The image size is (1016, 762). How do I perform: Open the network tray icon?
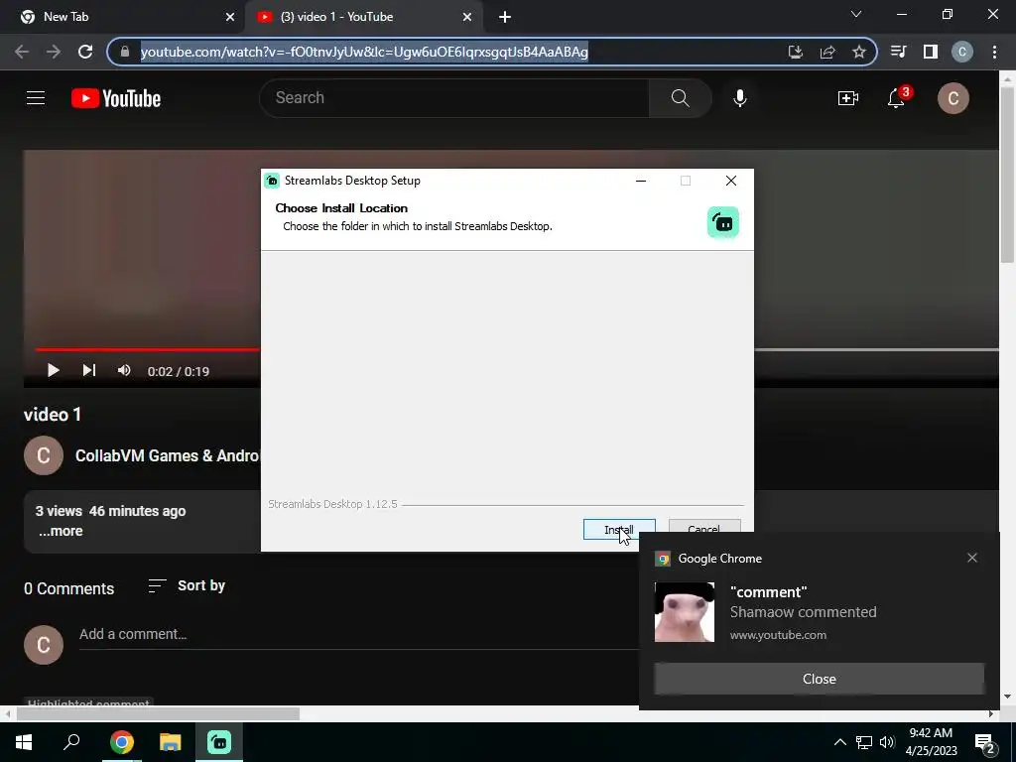pyautogui.click(x=864, y=742)
